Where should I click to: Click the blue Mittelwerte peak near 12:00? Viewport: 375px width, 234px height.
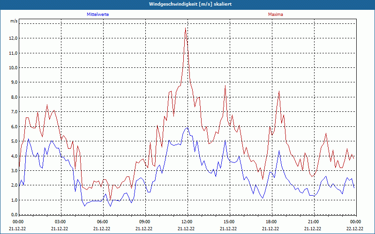point(187,128)
